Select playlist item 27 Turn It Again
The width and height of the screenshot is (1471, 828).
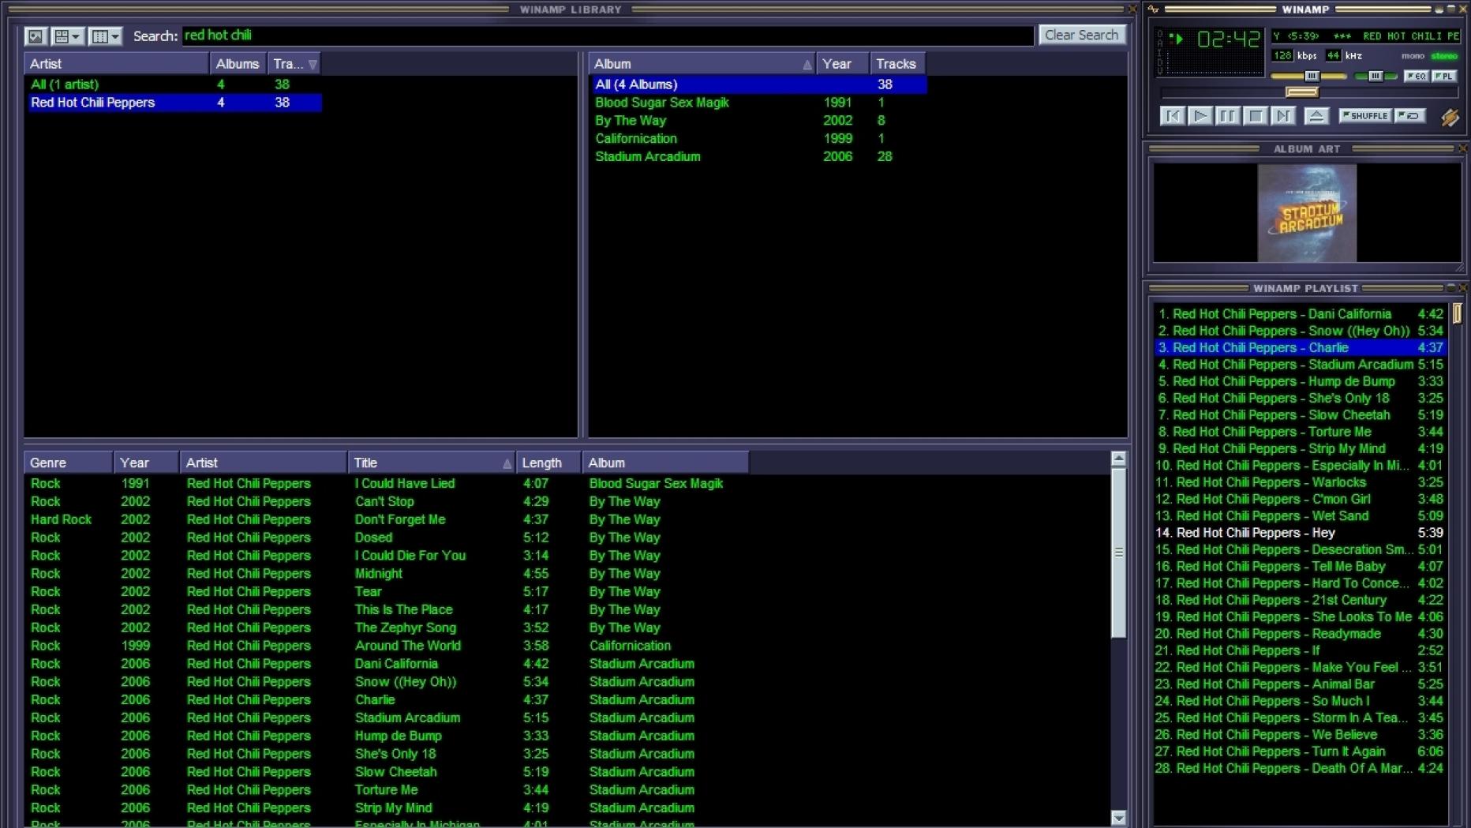(x=1300, y=751)
